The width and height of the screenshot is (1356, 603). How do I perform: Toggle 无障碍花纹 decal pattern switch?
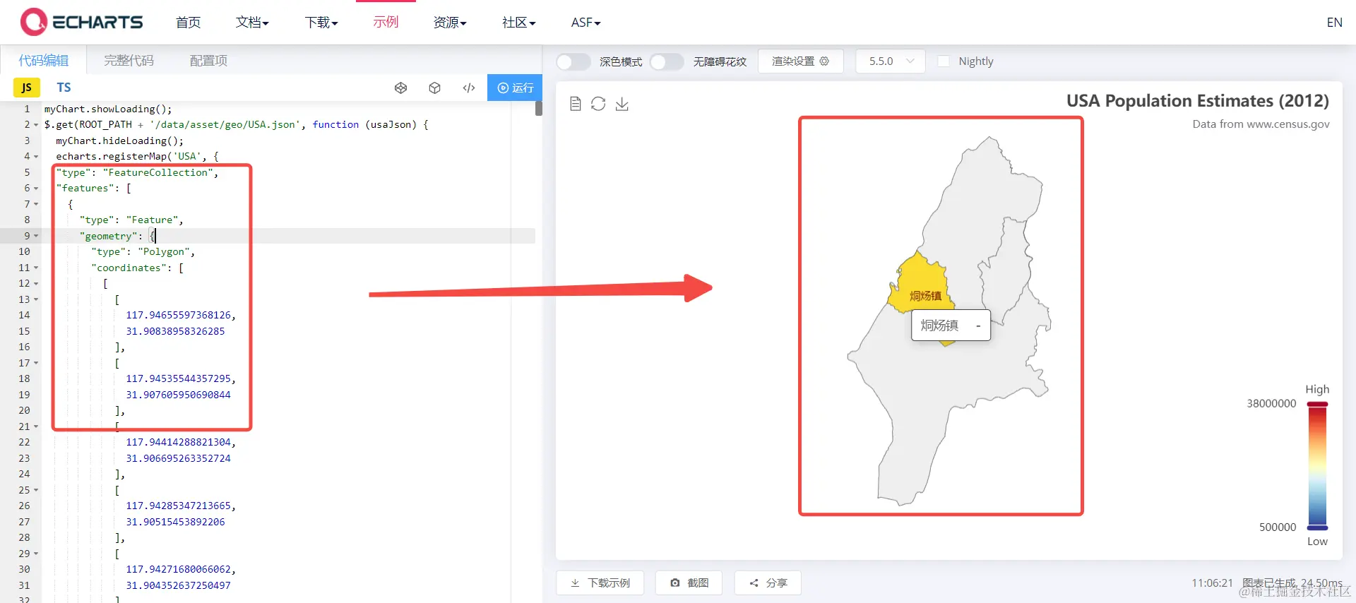(667, 61)
